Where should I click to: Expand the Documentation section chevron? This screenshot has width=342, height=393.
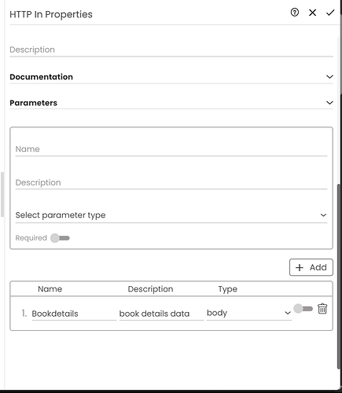[x=329, y=77]
